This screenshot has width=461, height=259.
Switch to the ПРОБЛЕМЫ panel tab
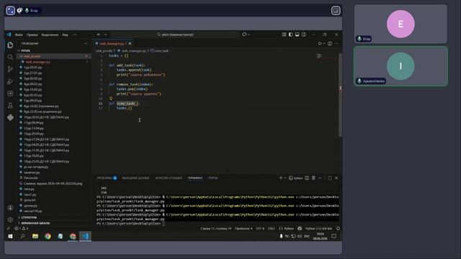tap(107, 178)
